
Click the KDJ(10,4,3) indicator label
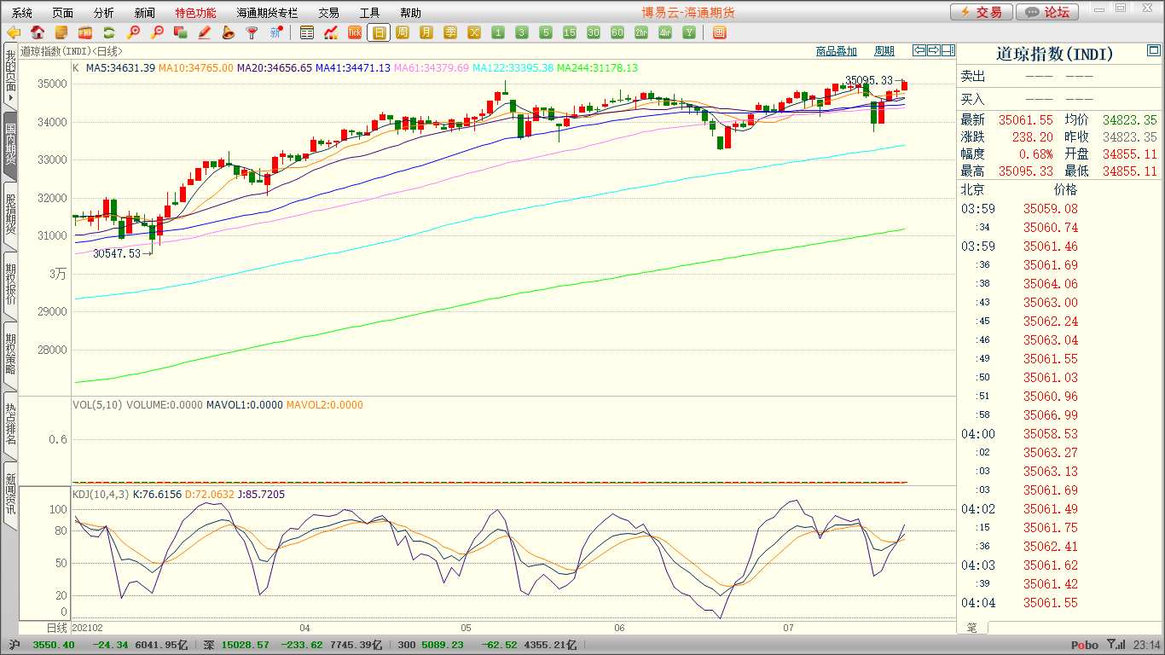point(100,494)
